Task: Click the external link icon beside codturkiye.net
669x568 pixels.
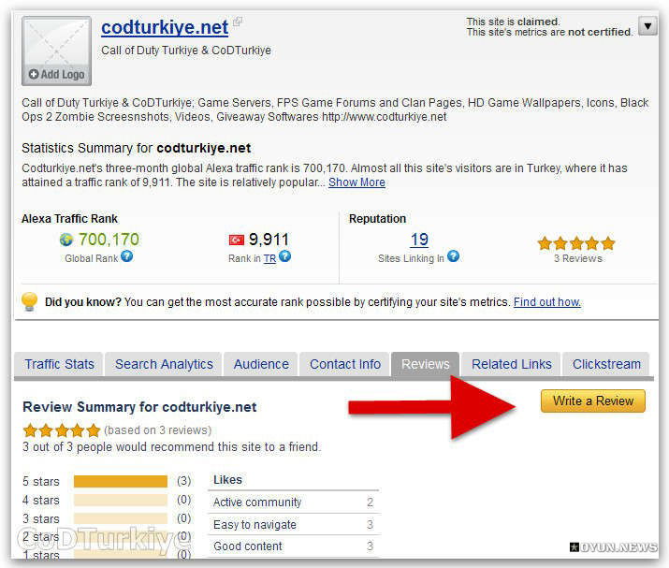Action: (x=238, y=22)
